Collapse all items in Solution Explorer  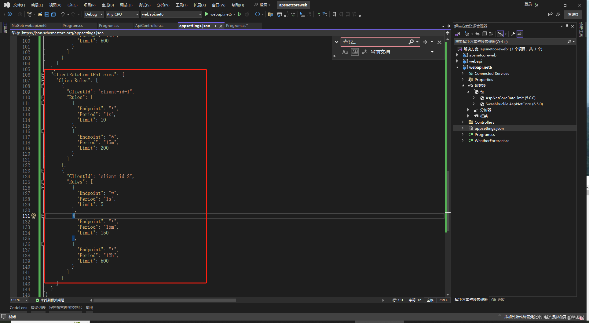(484, 34)
